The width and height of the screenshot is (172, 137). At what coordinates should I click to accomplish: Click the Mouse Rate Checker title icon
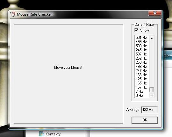click(x=13, y=14)
